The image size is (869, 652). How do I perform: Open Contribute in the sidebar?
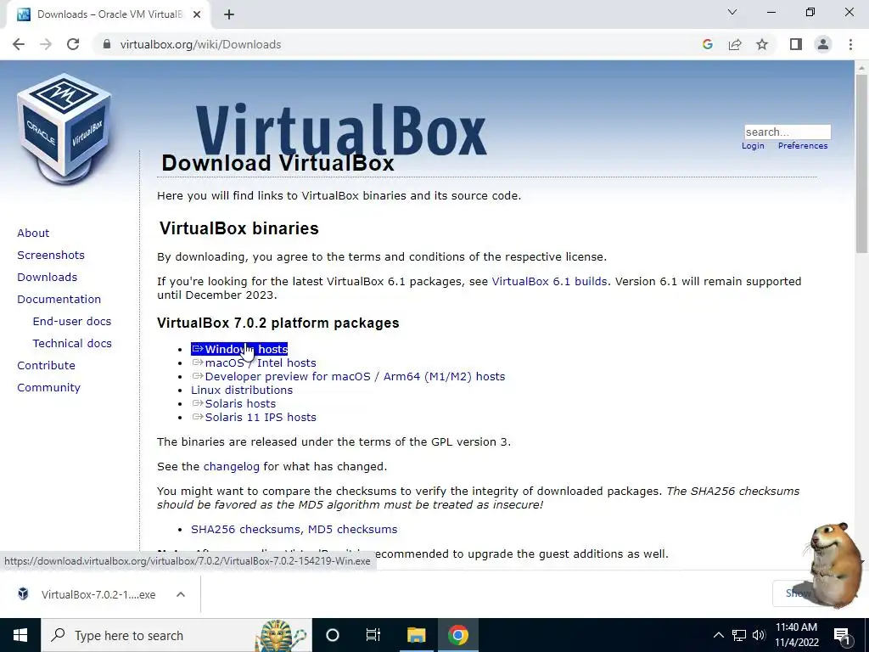pyautogui.click(x=46, y=365)
